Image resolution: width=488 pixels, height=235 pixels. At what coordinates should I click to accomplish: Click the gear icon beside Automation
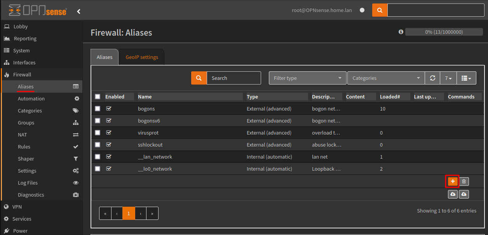click(77, 98)
